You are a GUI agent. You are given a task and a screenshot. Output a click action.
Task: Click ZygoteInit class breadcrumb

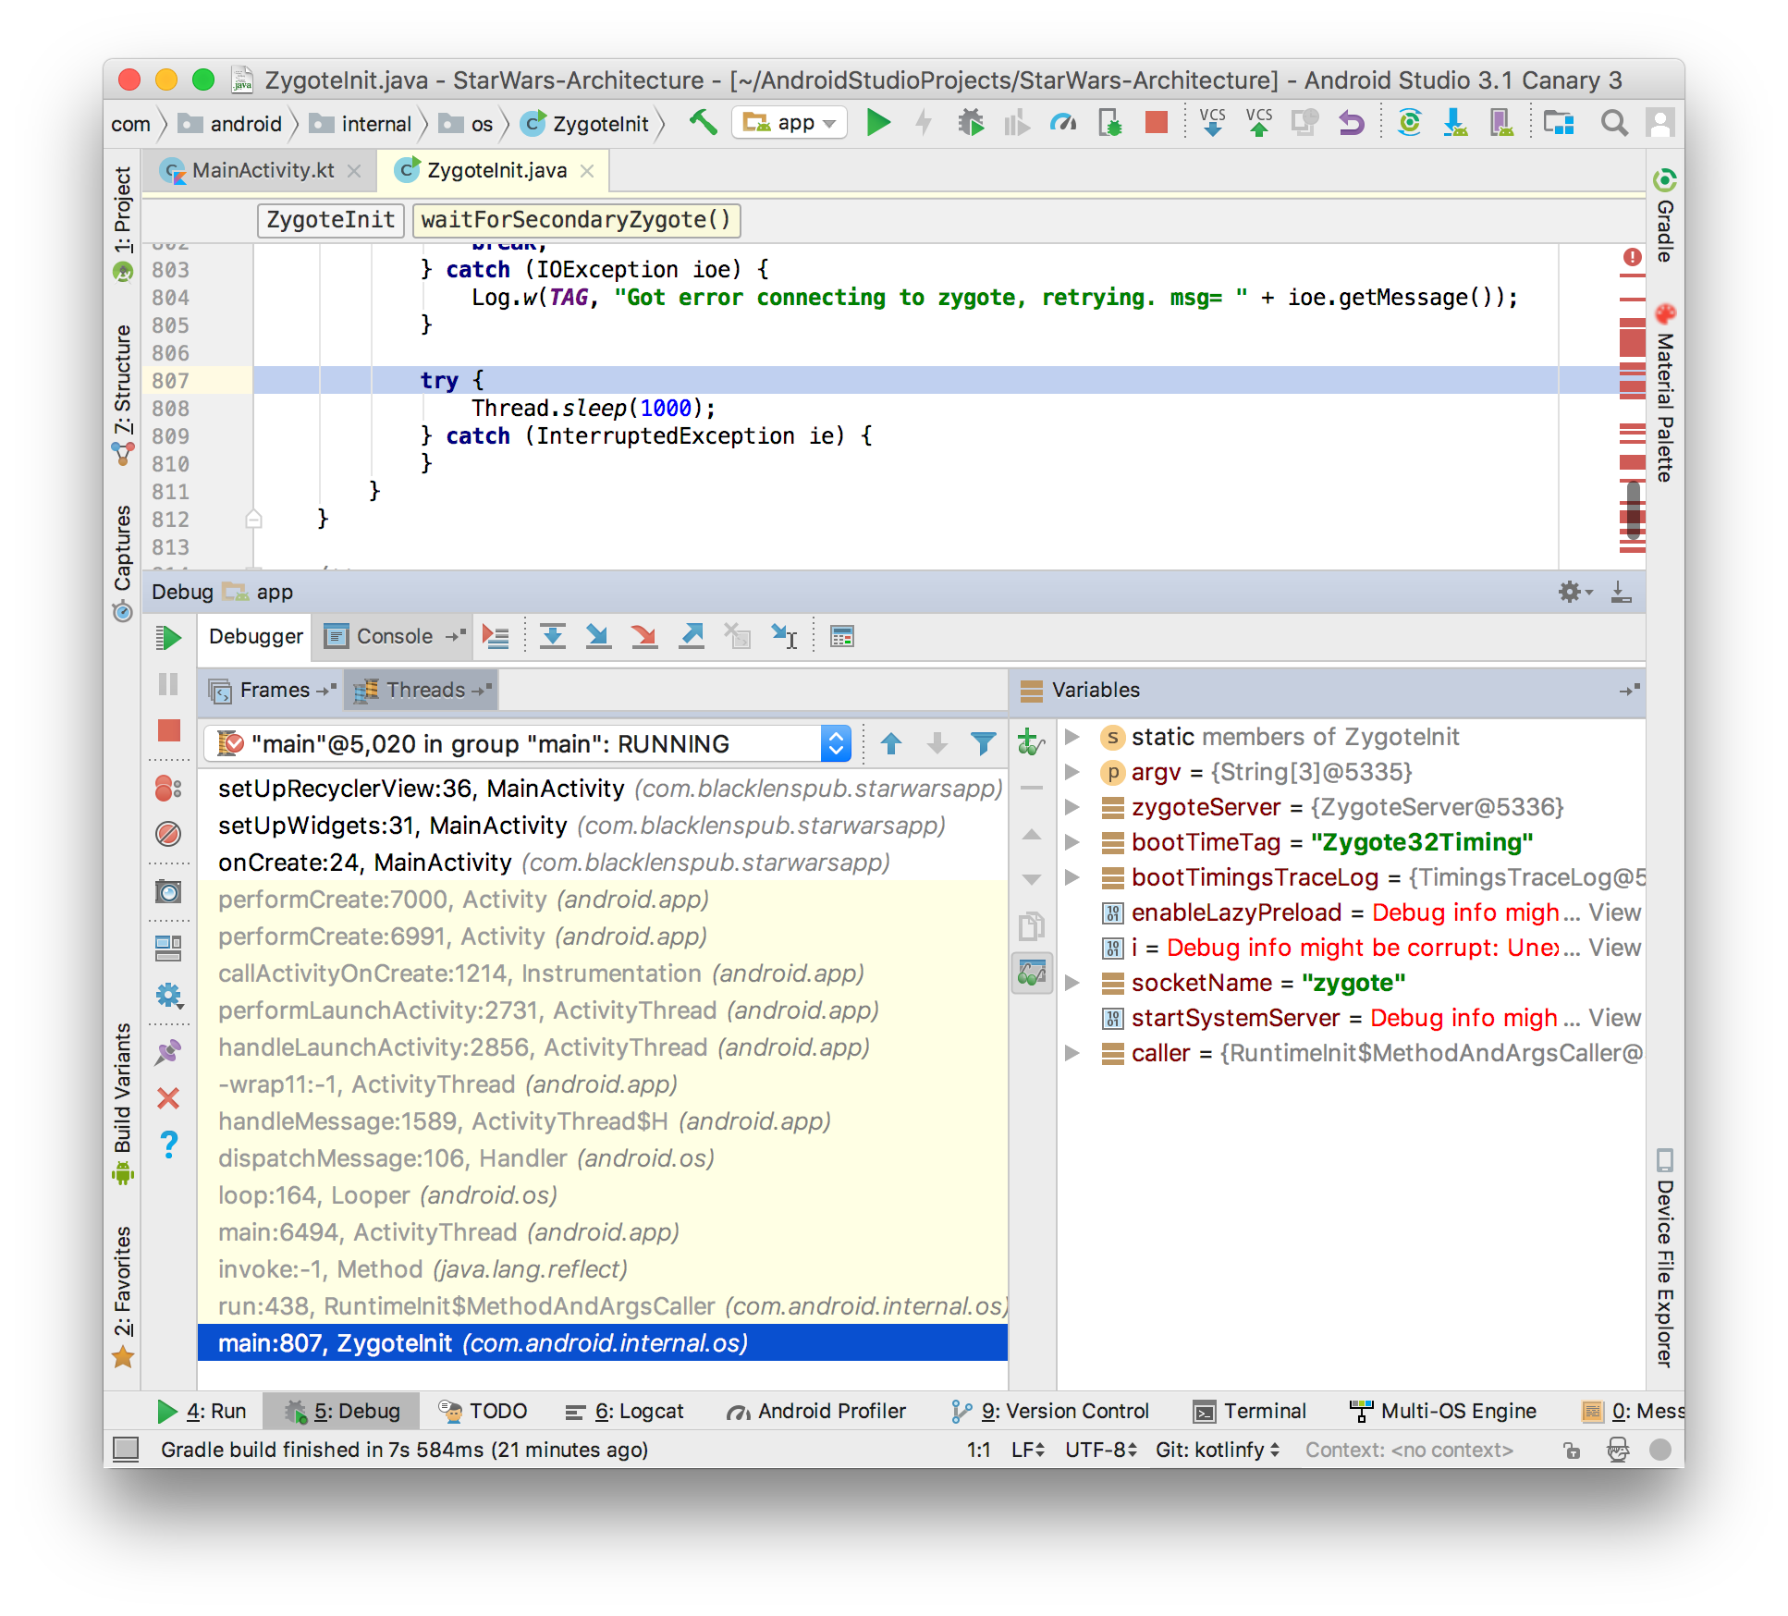(x=330, y=220)
